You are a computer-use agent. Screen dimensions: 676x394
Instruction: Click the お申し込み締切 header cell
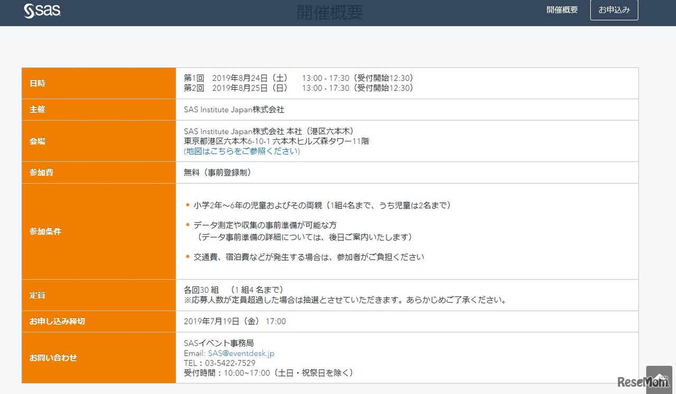(55, 321)
